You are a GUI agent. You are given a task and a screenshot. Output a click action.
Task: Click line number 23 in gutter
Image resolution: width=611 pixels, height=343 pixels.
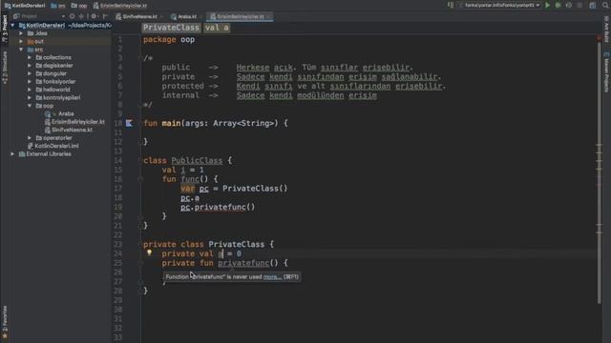point(118,244)
